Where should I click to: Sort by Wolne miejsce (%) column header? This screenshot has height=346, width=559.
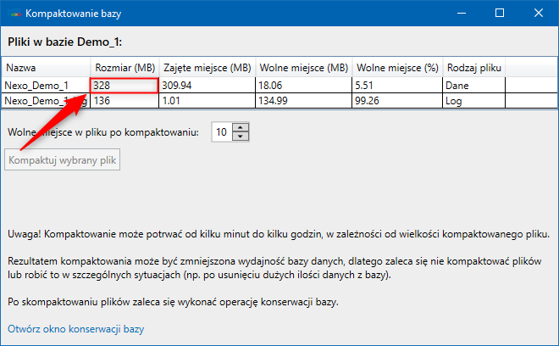[x=397, y=67]
